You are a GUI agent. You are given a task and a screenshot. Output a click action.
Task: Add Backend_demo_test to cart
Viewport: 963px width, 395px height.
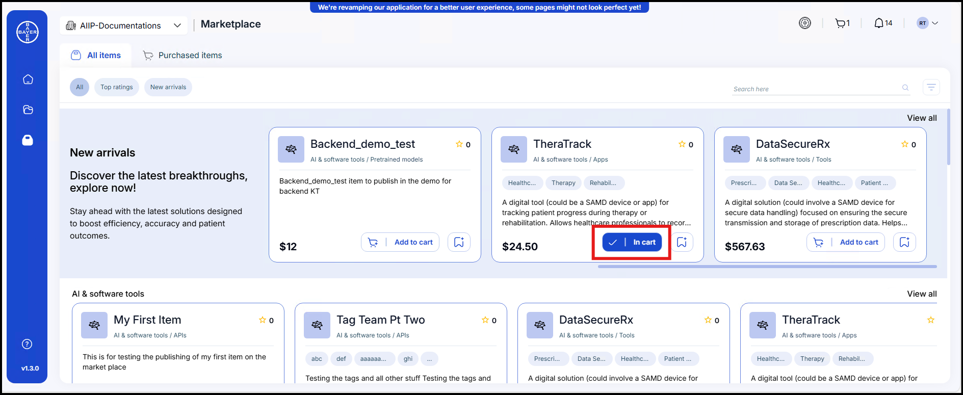[400, 242]
